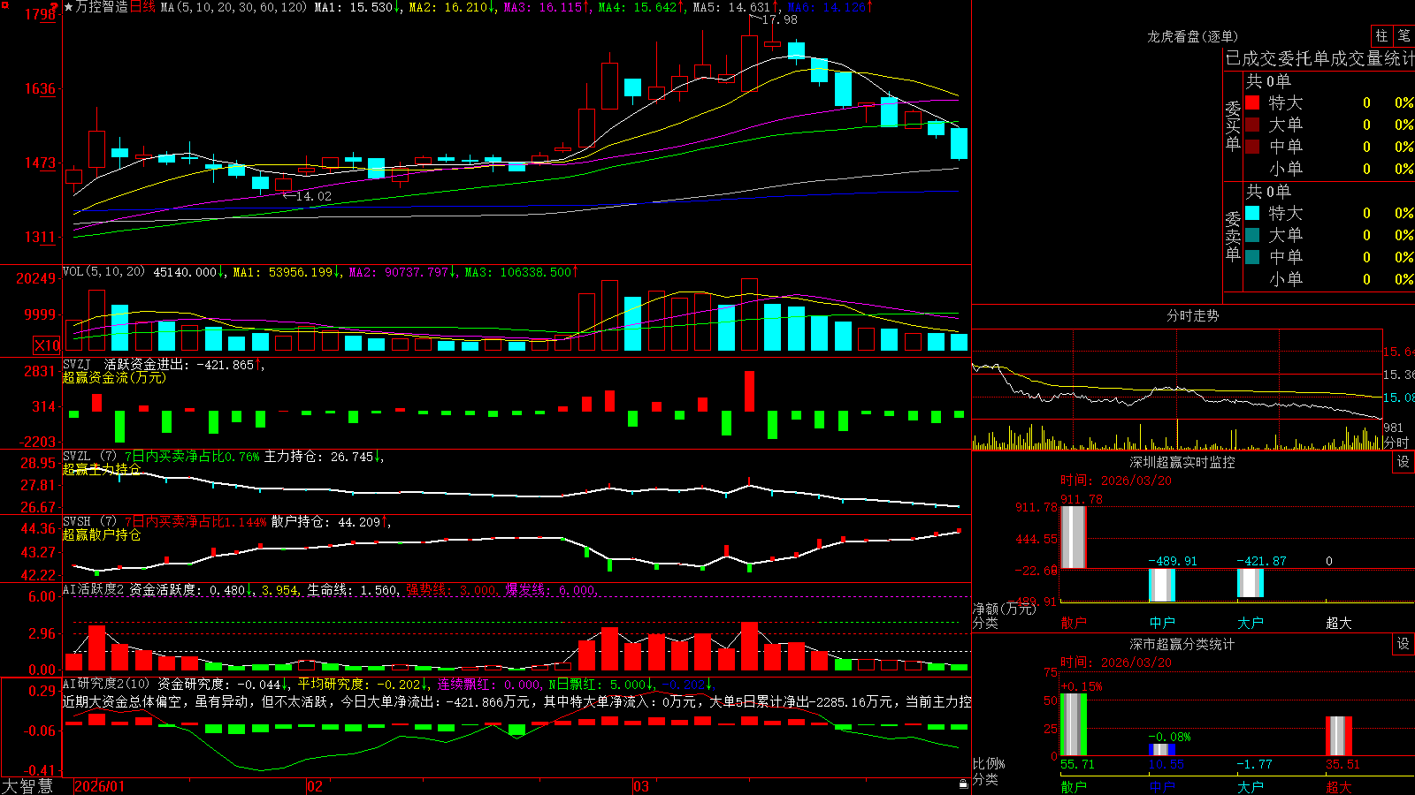This screenshot has height=795, width=1415.
Task: Switch 龙虎看盘 to 柱 view
Action: [x=1381, y=35]
